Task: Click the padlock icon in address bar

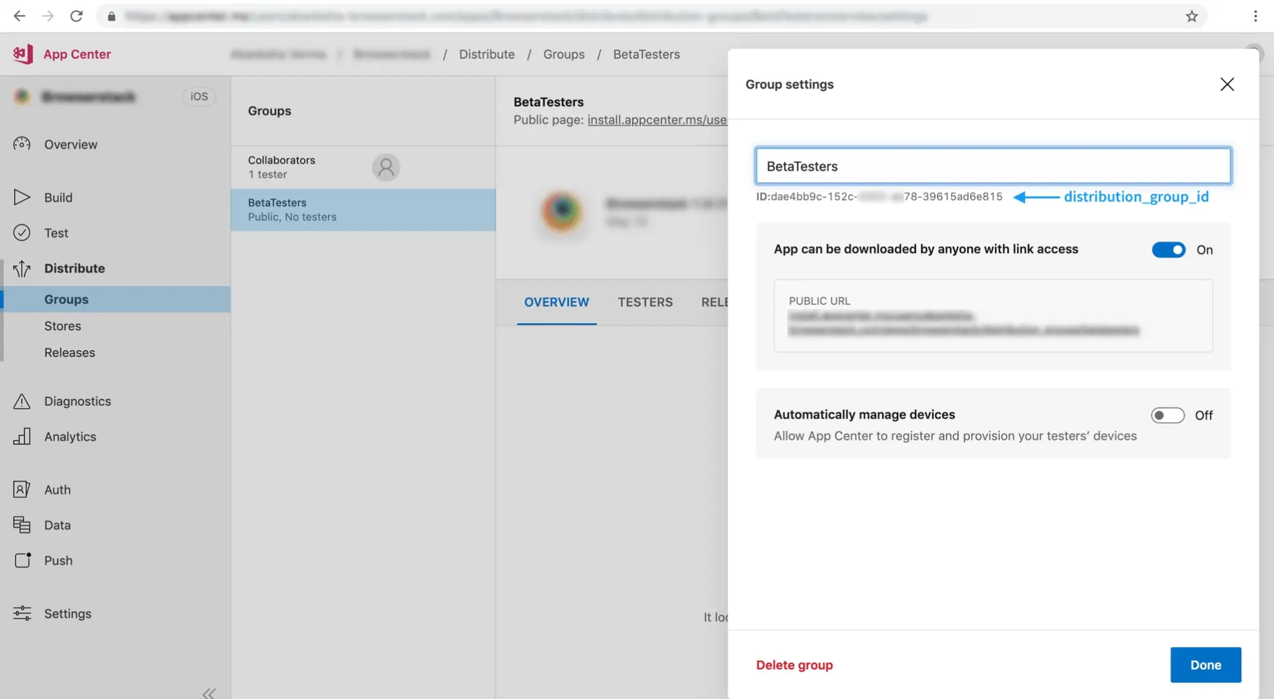Action: tap(112, 17)
